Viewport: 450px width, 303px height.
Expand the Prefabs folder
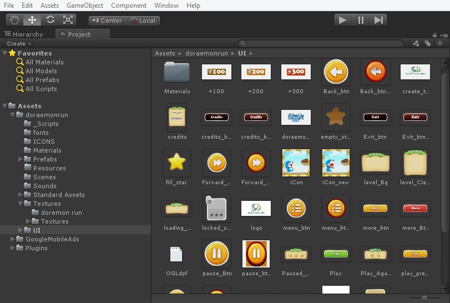point(21,159)
